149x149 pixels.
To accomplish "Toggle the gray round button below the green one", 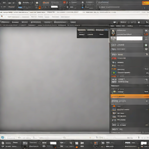I will [x=146, y=49].
